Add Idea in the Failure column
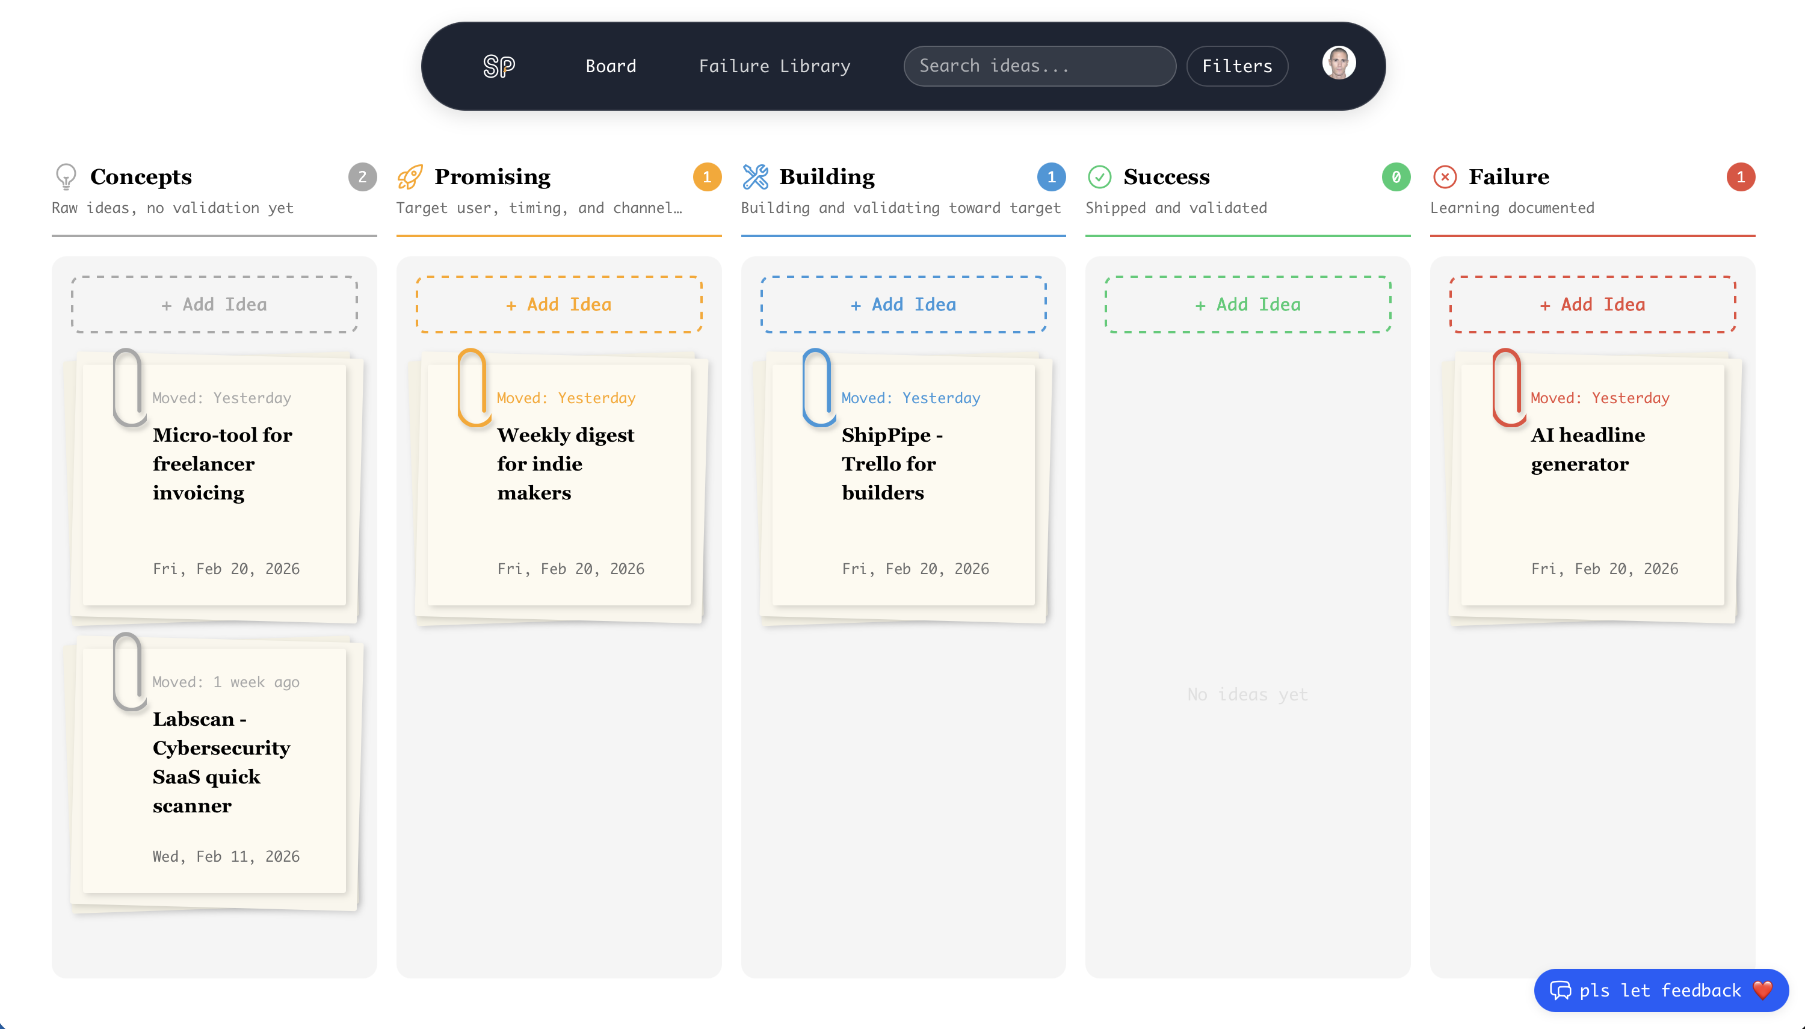1805x1029 pixels. [1593, 304]
